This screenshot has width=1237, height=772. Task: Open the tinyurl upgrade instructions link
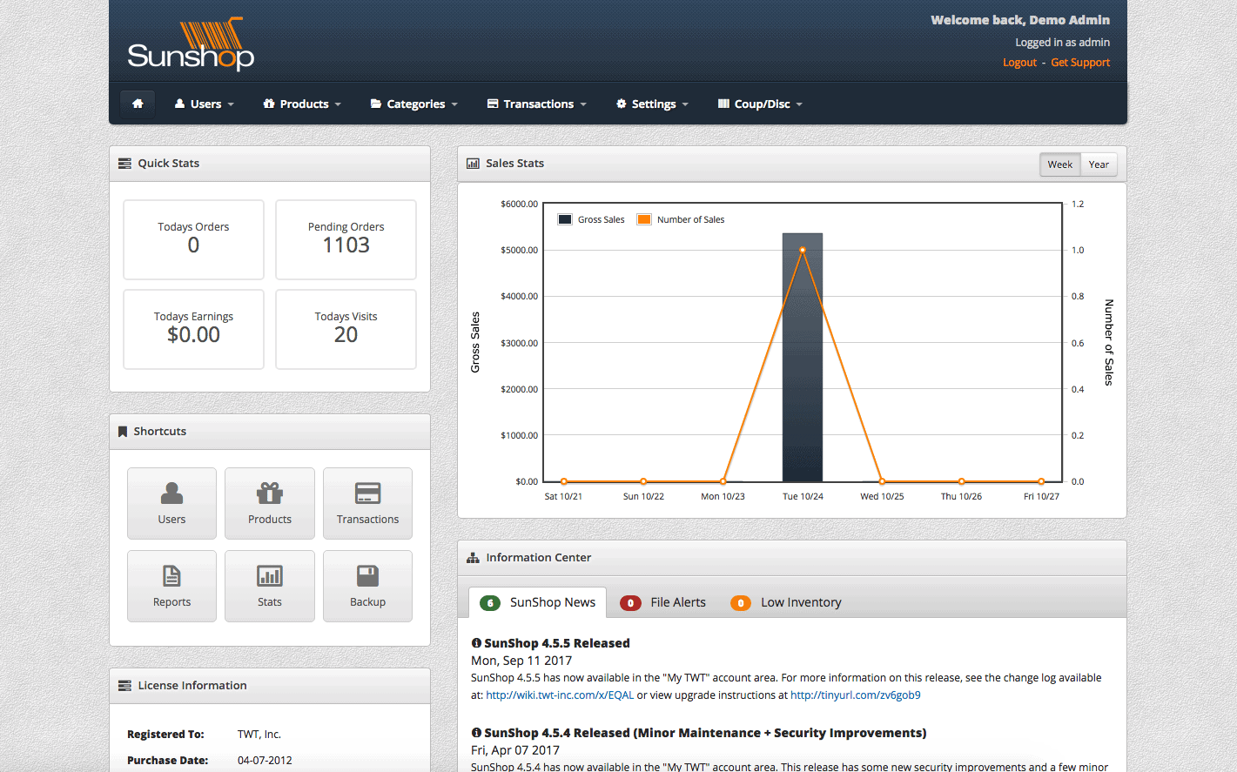pyautogui.click(x=856, y=695)
